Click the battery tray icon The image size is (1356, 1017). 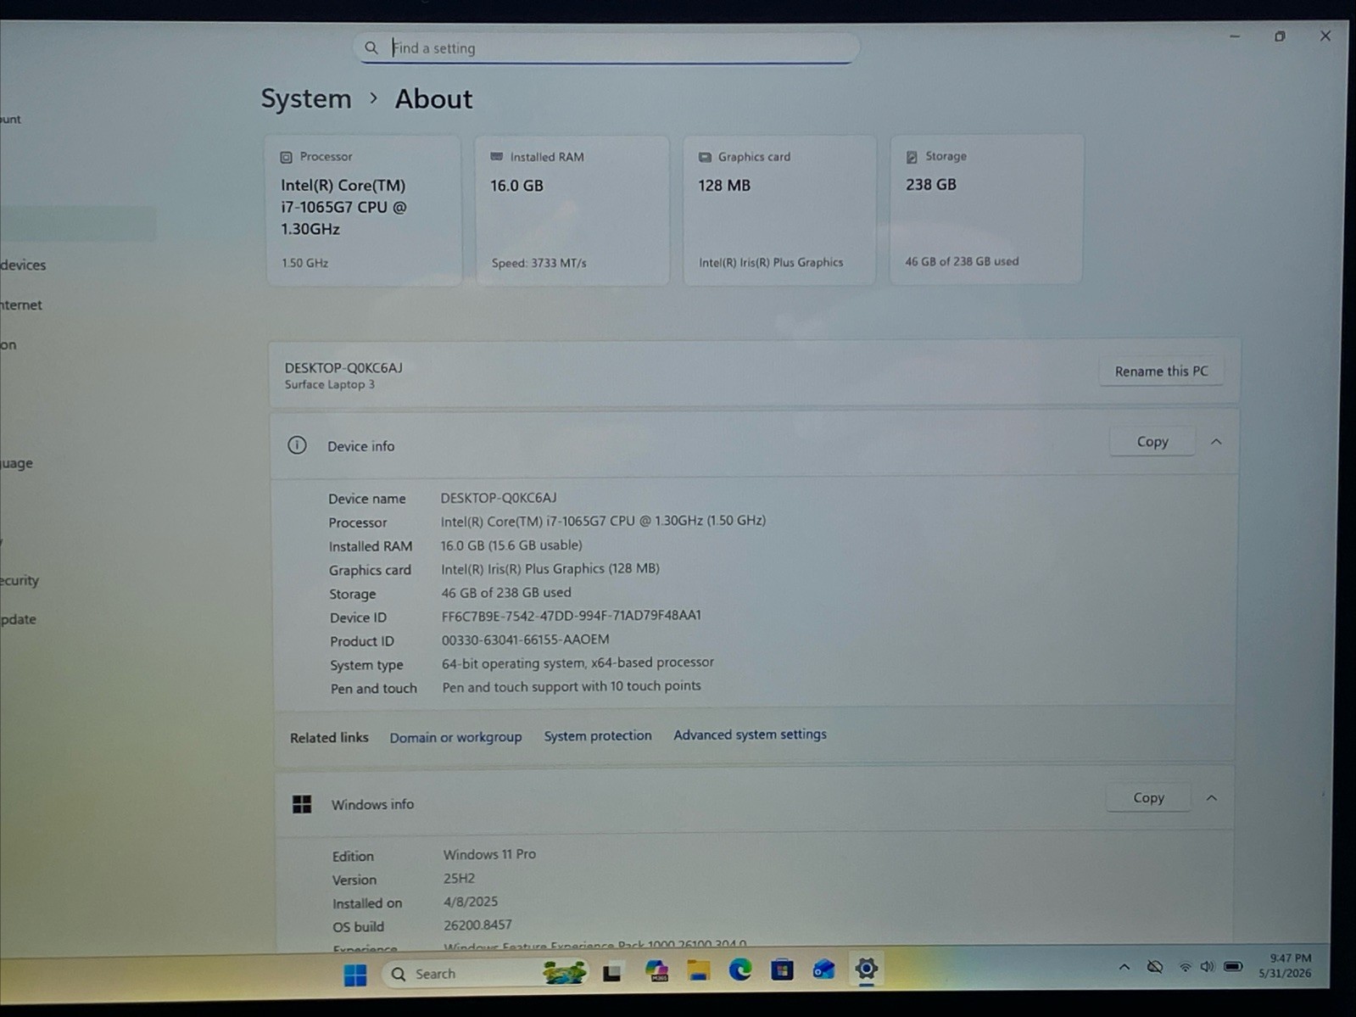1234,966
